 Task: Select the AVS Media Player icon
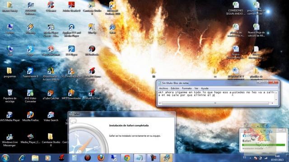[9, 116]
